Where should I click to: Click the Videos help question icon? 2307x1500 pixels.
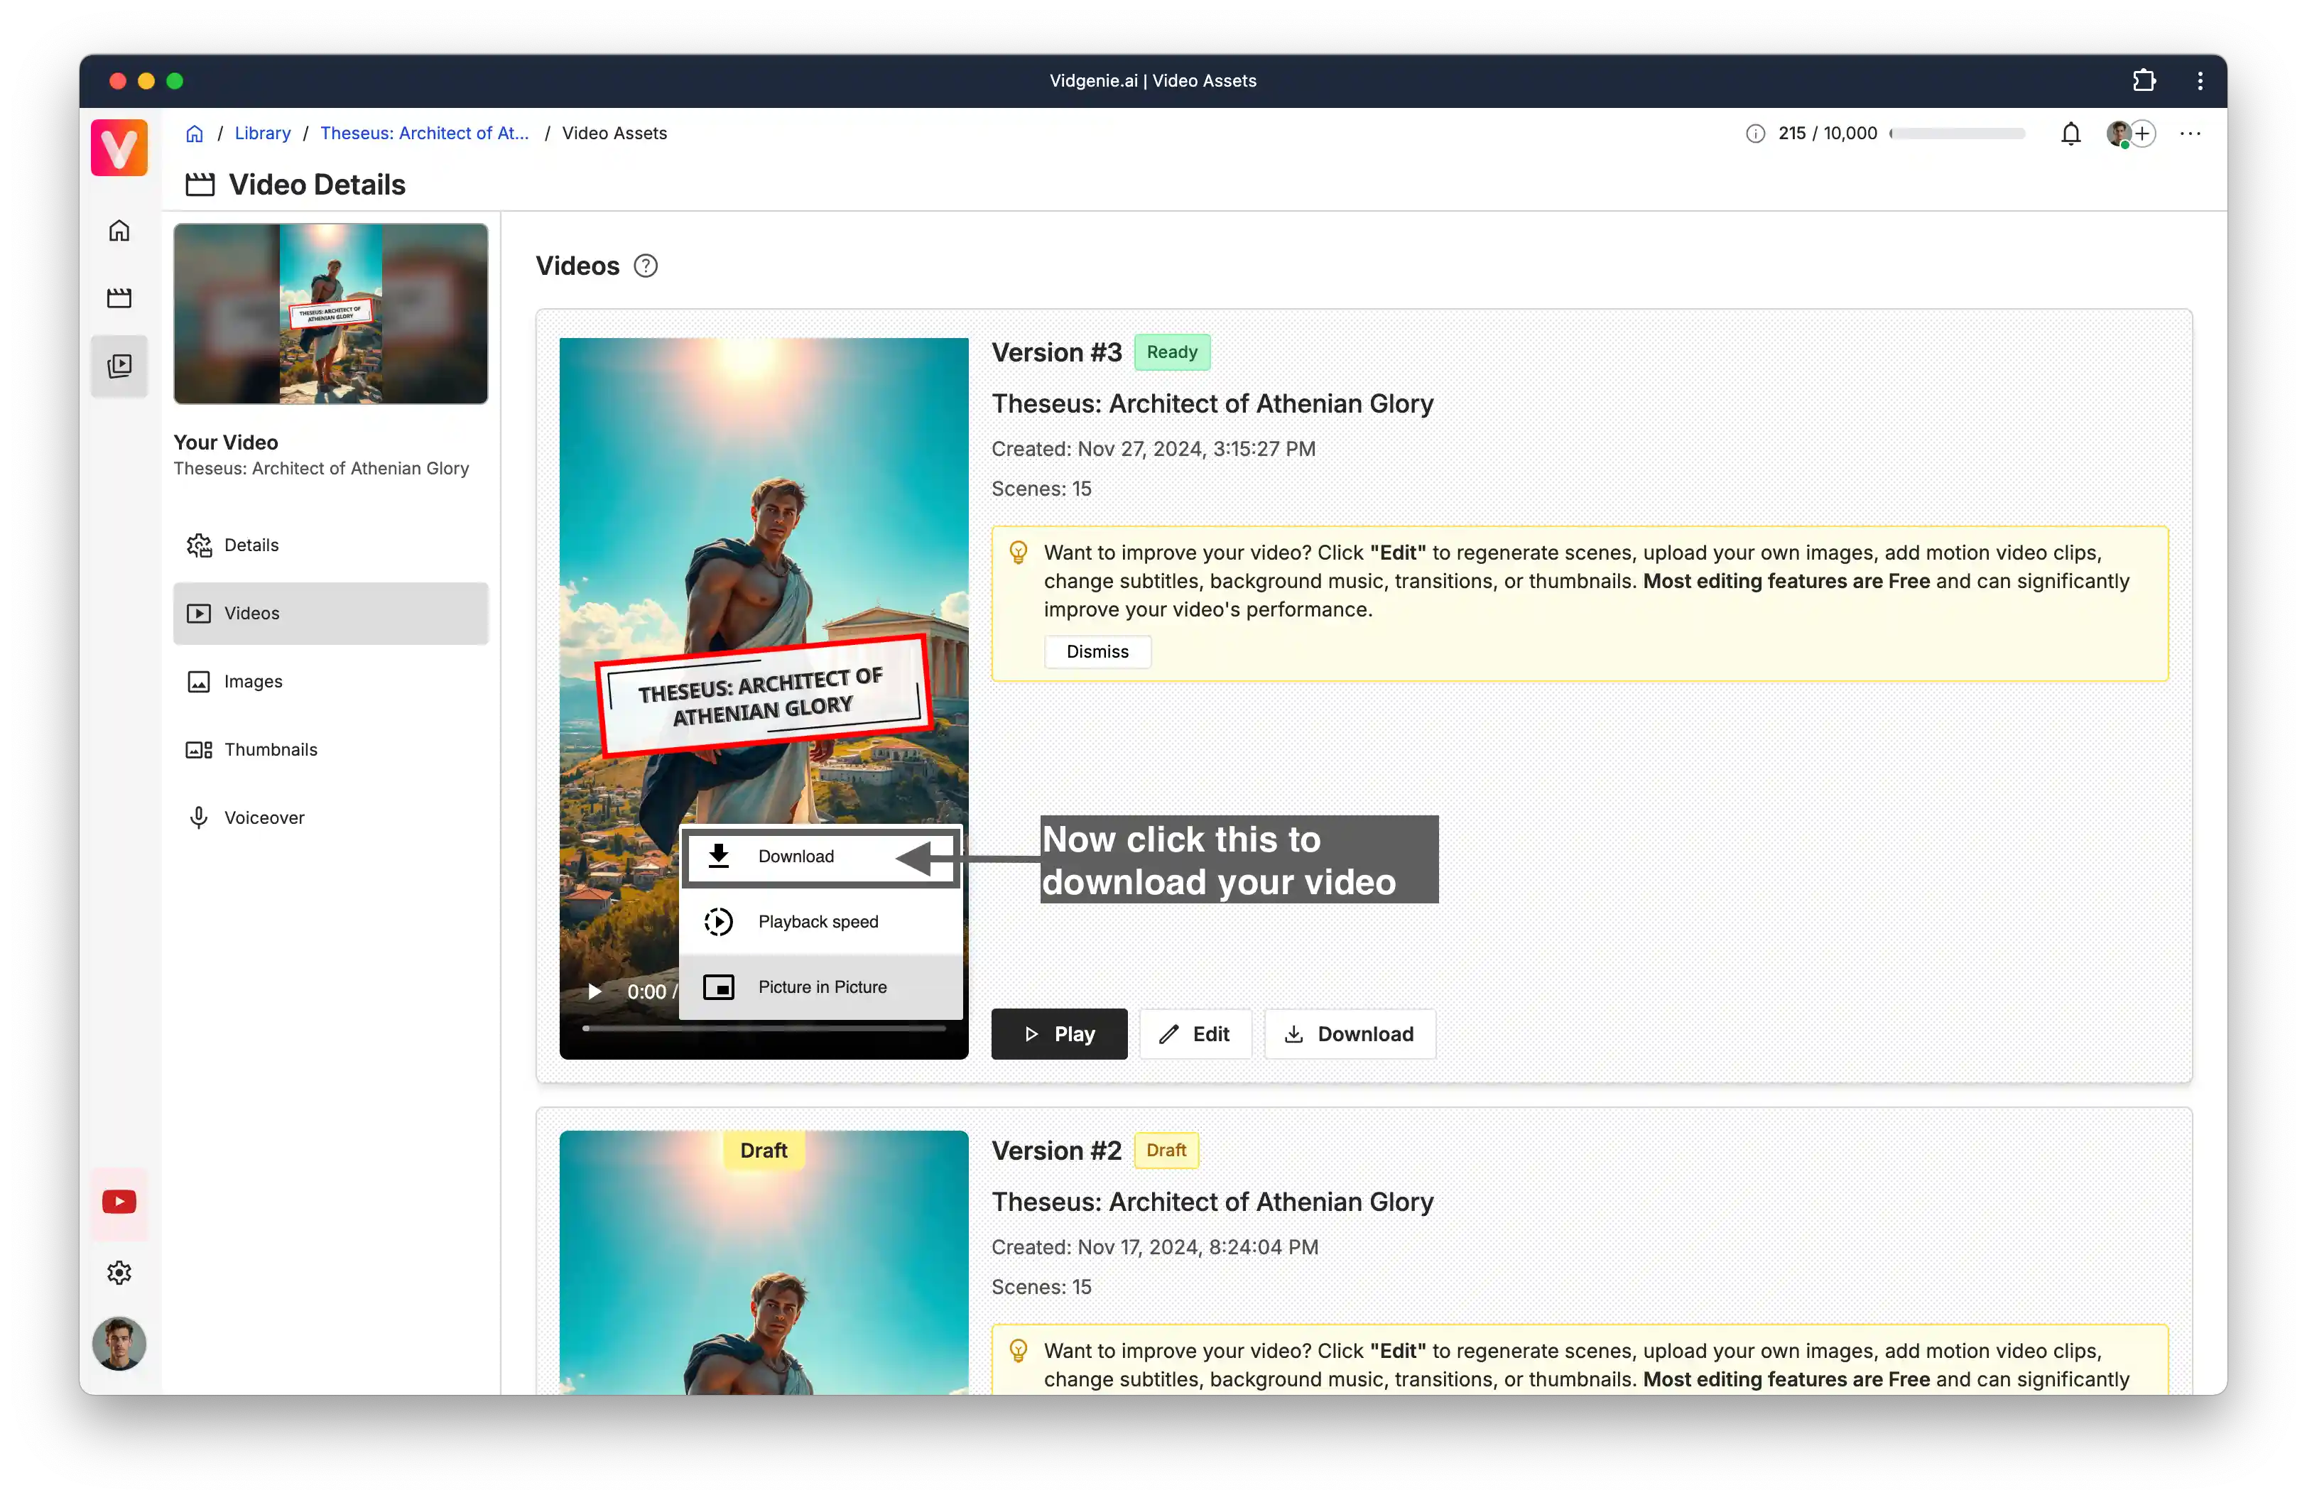[x=645, y=266]
